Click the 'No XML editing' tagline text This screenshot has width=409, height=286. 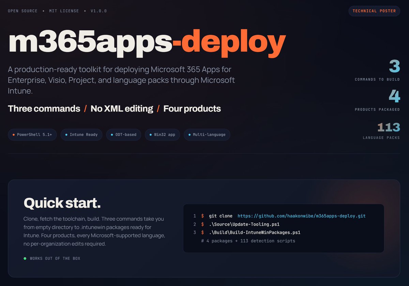[122, 109]
